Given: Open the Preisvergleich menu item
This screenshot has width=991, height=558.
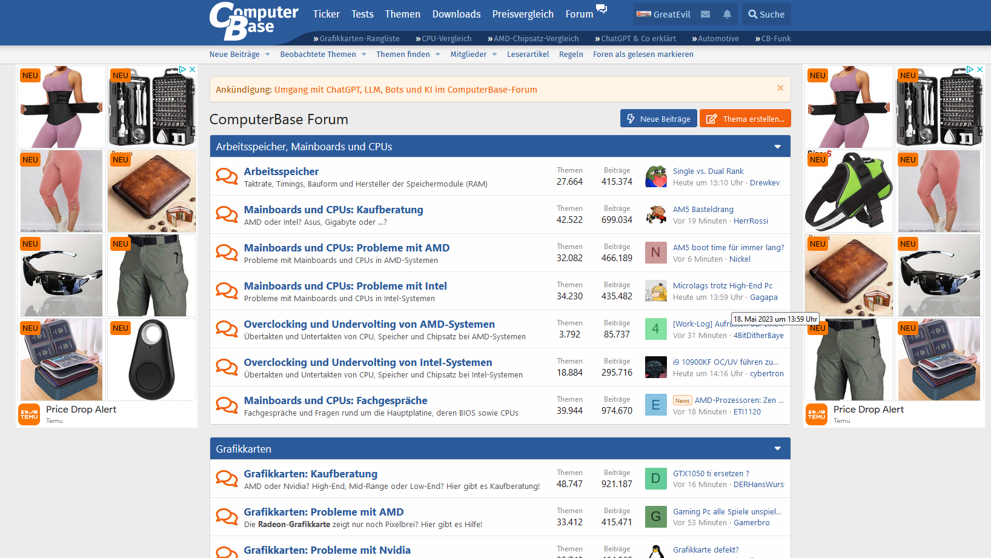Looking at the screenshot, I should pos(523,14).
